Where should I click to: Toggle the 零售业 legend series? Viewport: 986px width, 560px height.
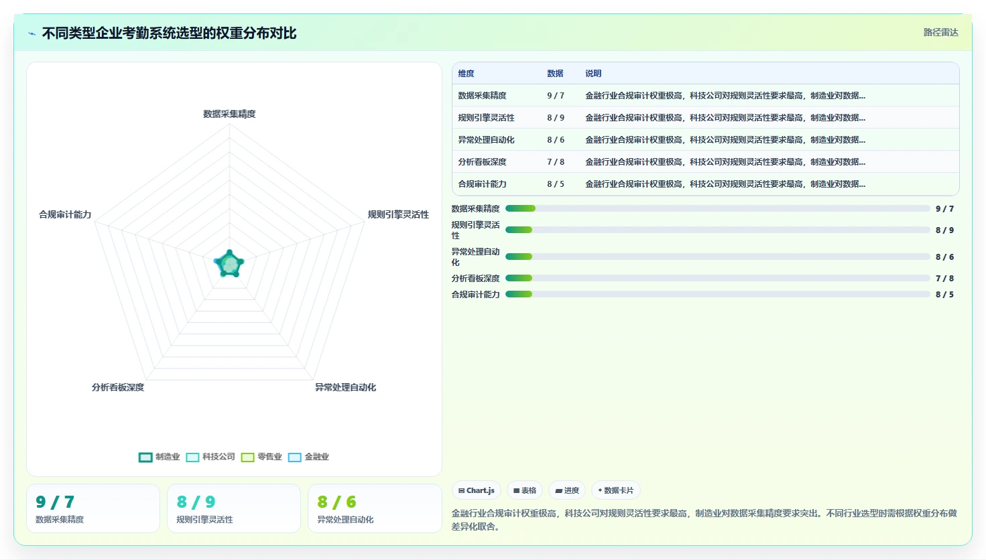pyautogui.click(x=261, y=457)
